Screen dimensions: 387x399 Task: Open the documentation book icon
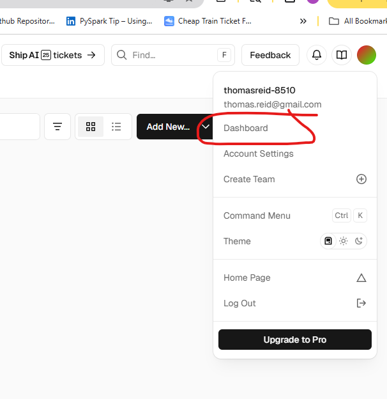(342, 55)
